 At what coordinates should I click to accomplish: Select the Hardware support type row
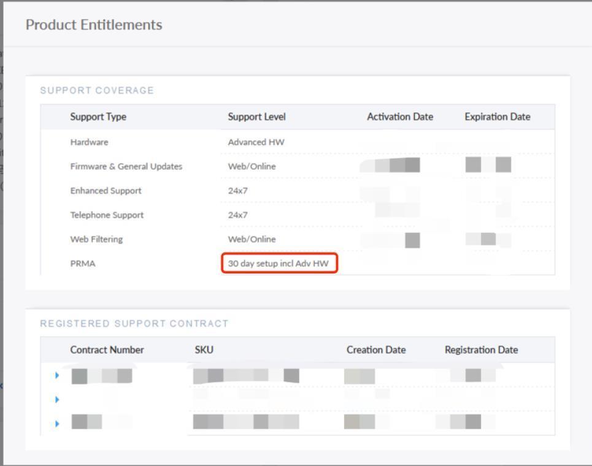[89, 142]
